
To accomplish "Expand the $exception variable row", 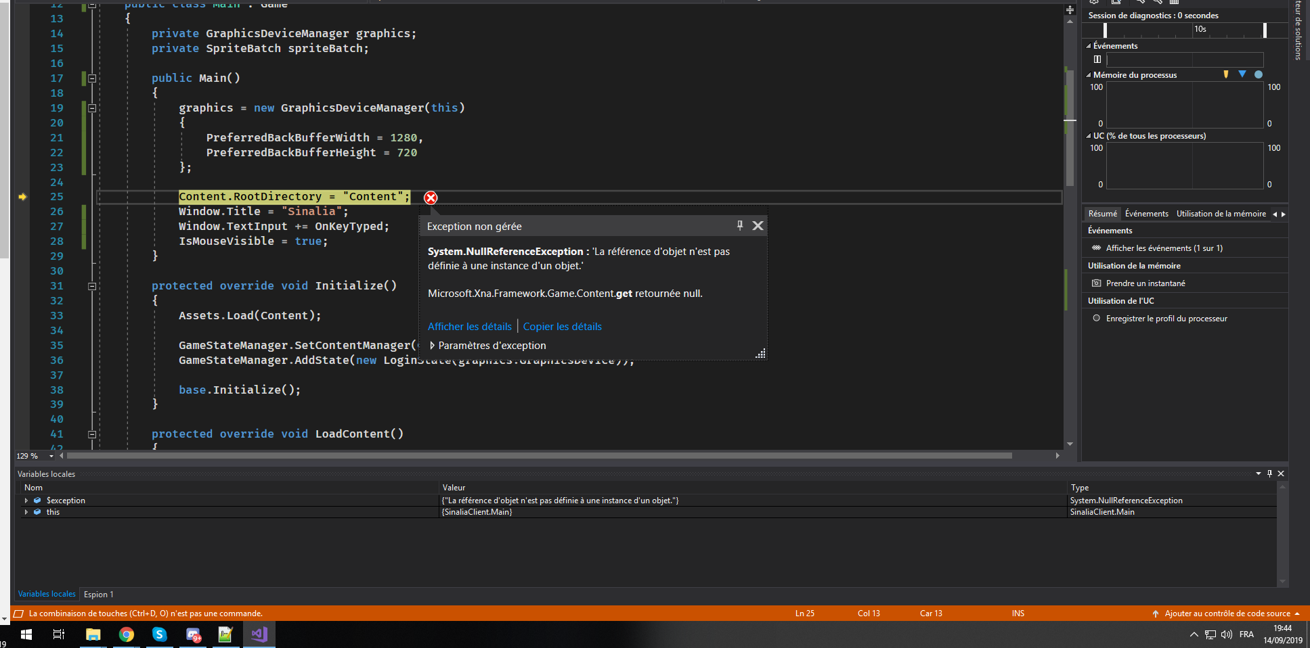I will point(26,501).
